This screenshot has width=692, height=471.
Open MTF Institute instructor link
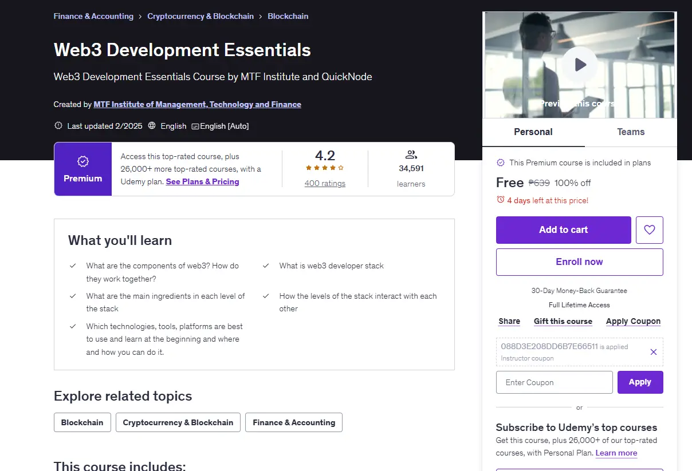[197, 104]
